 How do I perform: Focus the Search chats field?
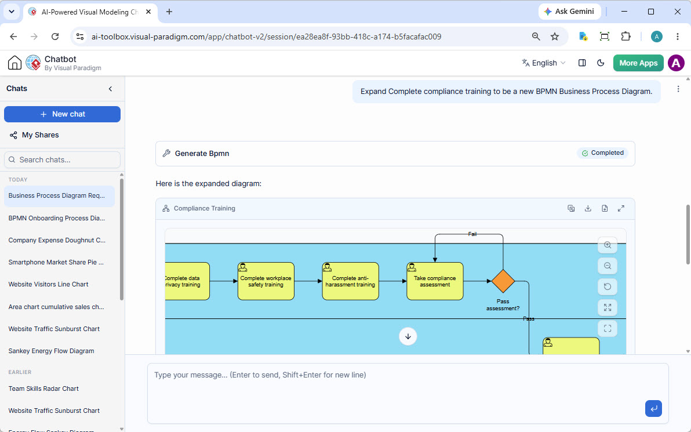pyautogui.click(x=62, y=159)
